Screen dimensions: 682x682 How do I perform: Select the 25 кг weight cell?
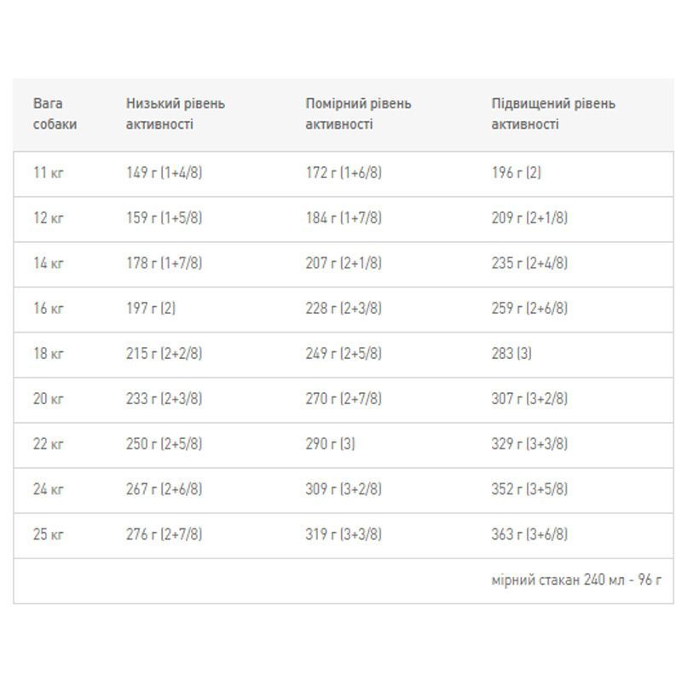49,535
